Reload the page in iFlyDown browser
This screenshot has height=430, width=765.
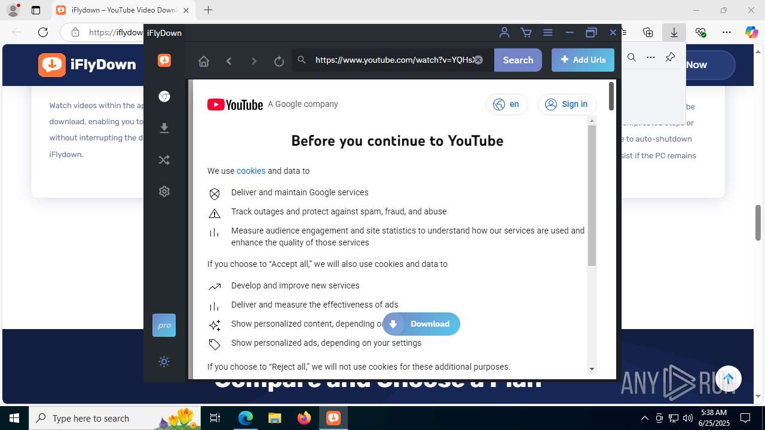(x=279, y=61)
